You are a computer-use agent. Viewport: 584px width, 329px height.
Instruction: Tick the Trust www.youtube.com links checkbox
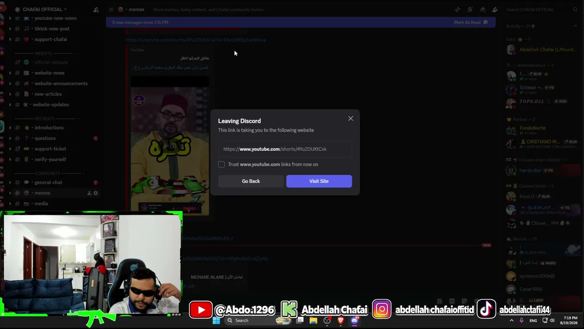pyautogui.click(x=221, y=164)
